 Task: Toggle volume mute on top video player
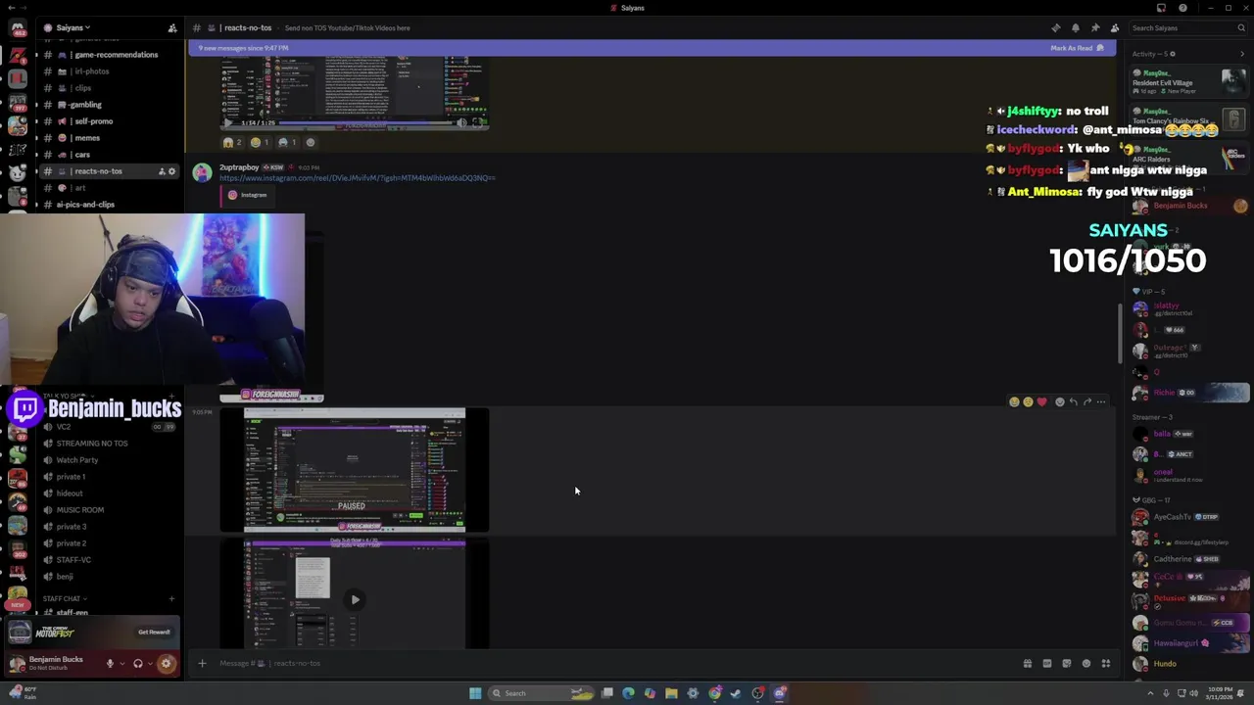(461, 122)
